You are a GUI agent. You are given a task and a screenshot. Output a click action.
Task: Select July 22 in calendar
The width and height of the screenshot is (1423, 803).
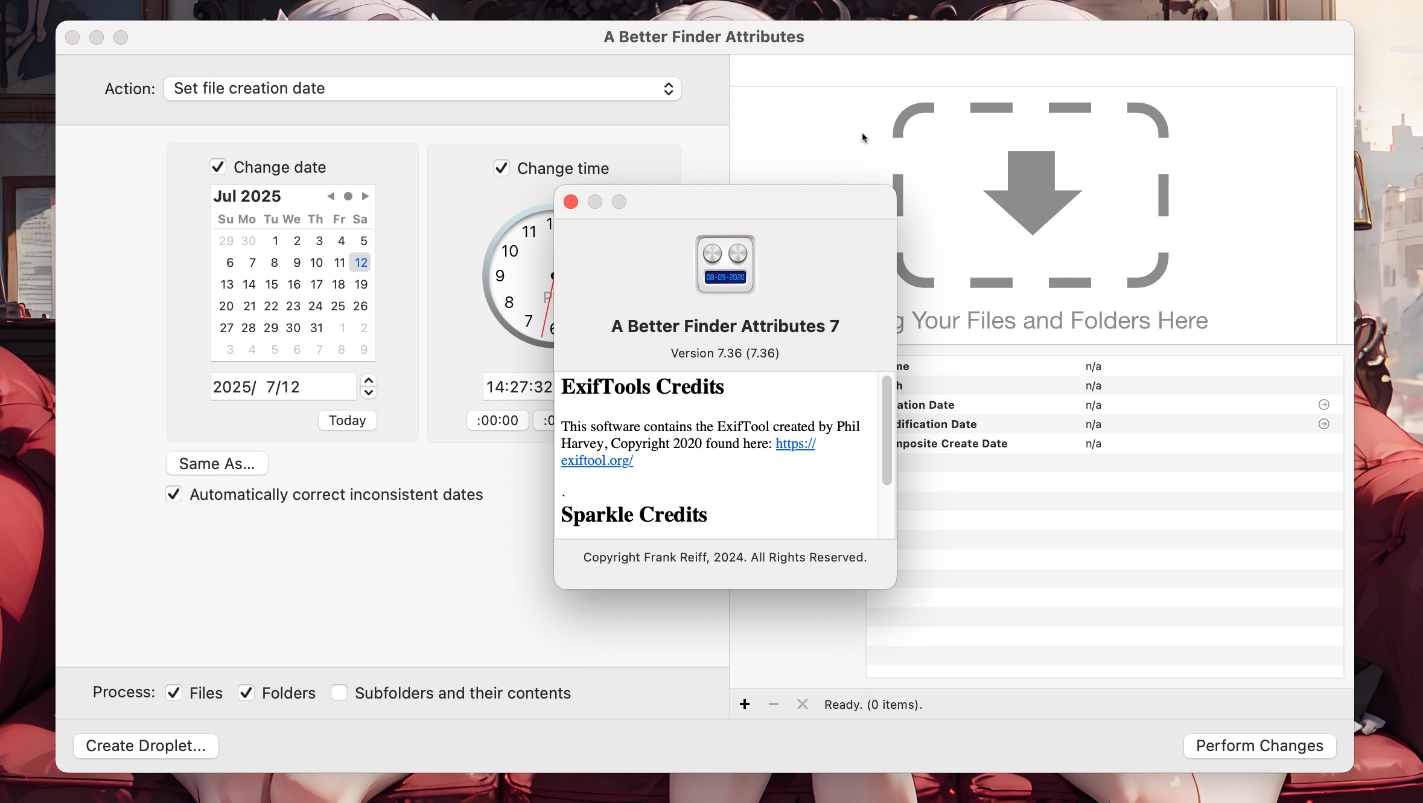[272, 306]
